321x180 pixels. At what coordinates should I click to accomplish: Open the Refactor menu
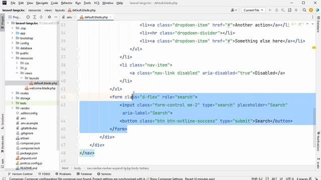[67, 3]
